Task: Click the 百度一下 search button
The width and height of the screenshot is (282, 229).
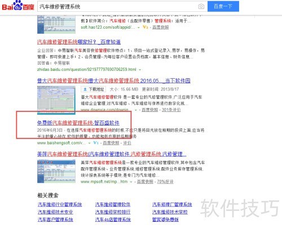Action: click(x=223, y=6)
